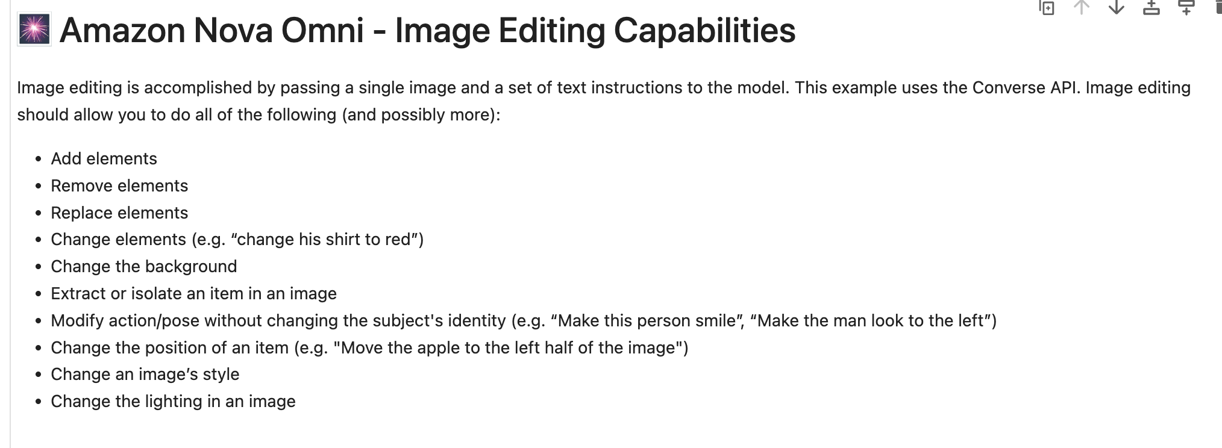Duplicate this cell with the copy icon
Image resolution: width=1222 pixels, height=448 pixels.
(x=1047, y=7)
